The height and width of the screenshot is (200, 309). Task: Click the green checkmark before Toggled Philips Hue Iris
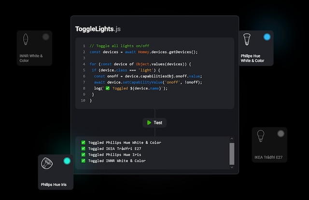point(84,155)
